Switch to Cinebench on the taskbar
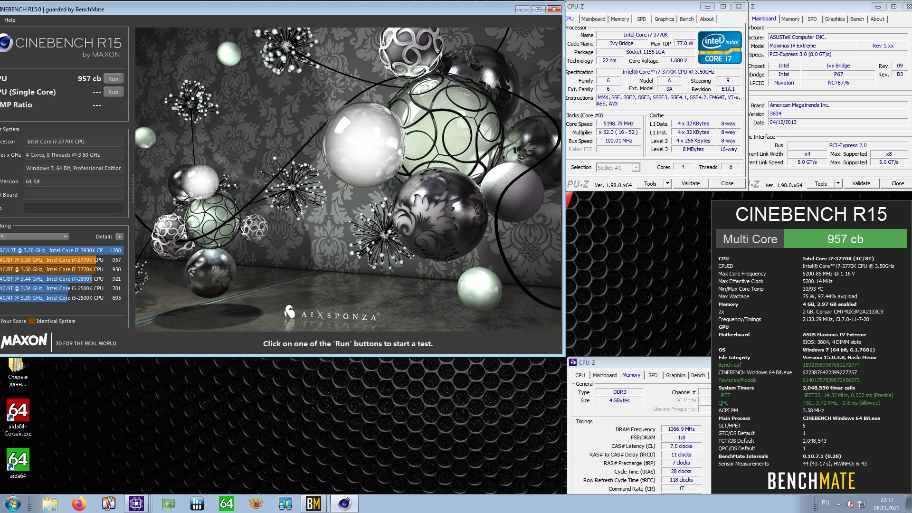 tap(344, 503)
